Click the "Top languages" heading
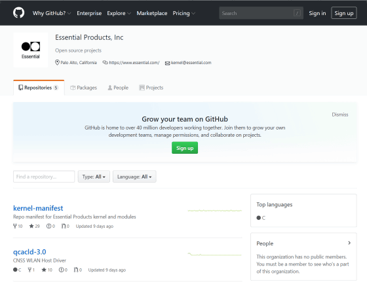Viewport: 367px width, 284px height. (275, 205)
